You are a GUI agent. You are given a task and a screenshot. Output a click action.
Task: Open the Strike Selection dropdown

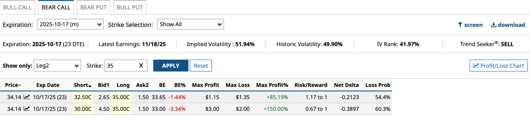pyautogui.click(x=190, y=24)
